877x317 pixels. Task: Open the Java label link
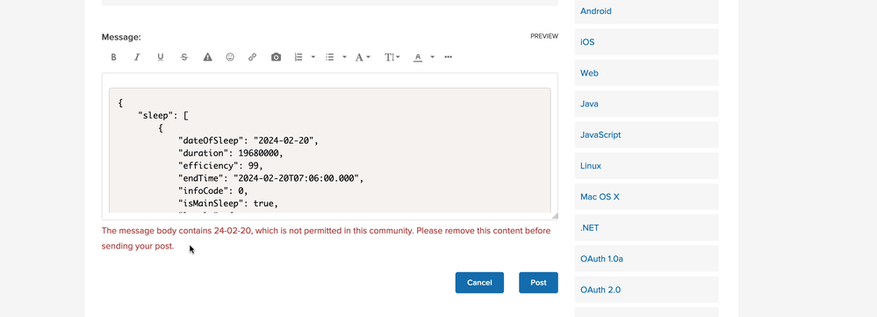[590, 104]
